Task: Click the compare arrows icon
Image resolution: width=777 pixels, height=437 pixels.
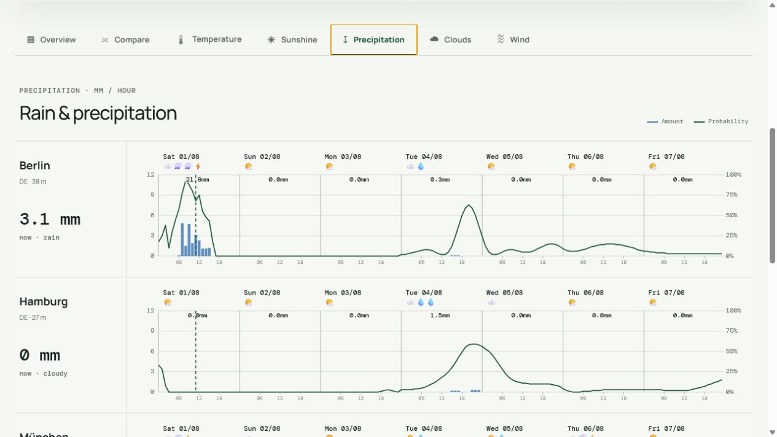Action: tap(105, 39)
